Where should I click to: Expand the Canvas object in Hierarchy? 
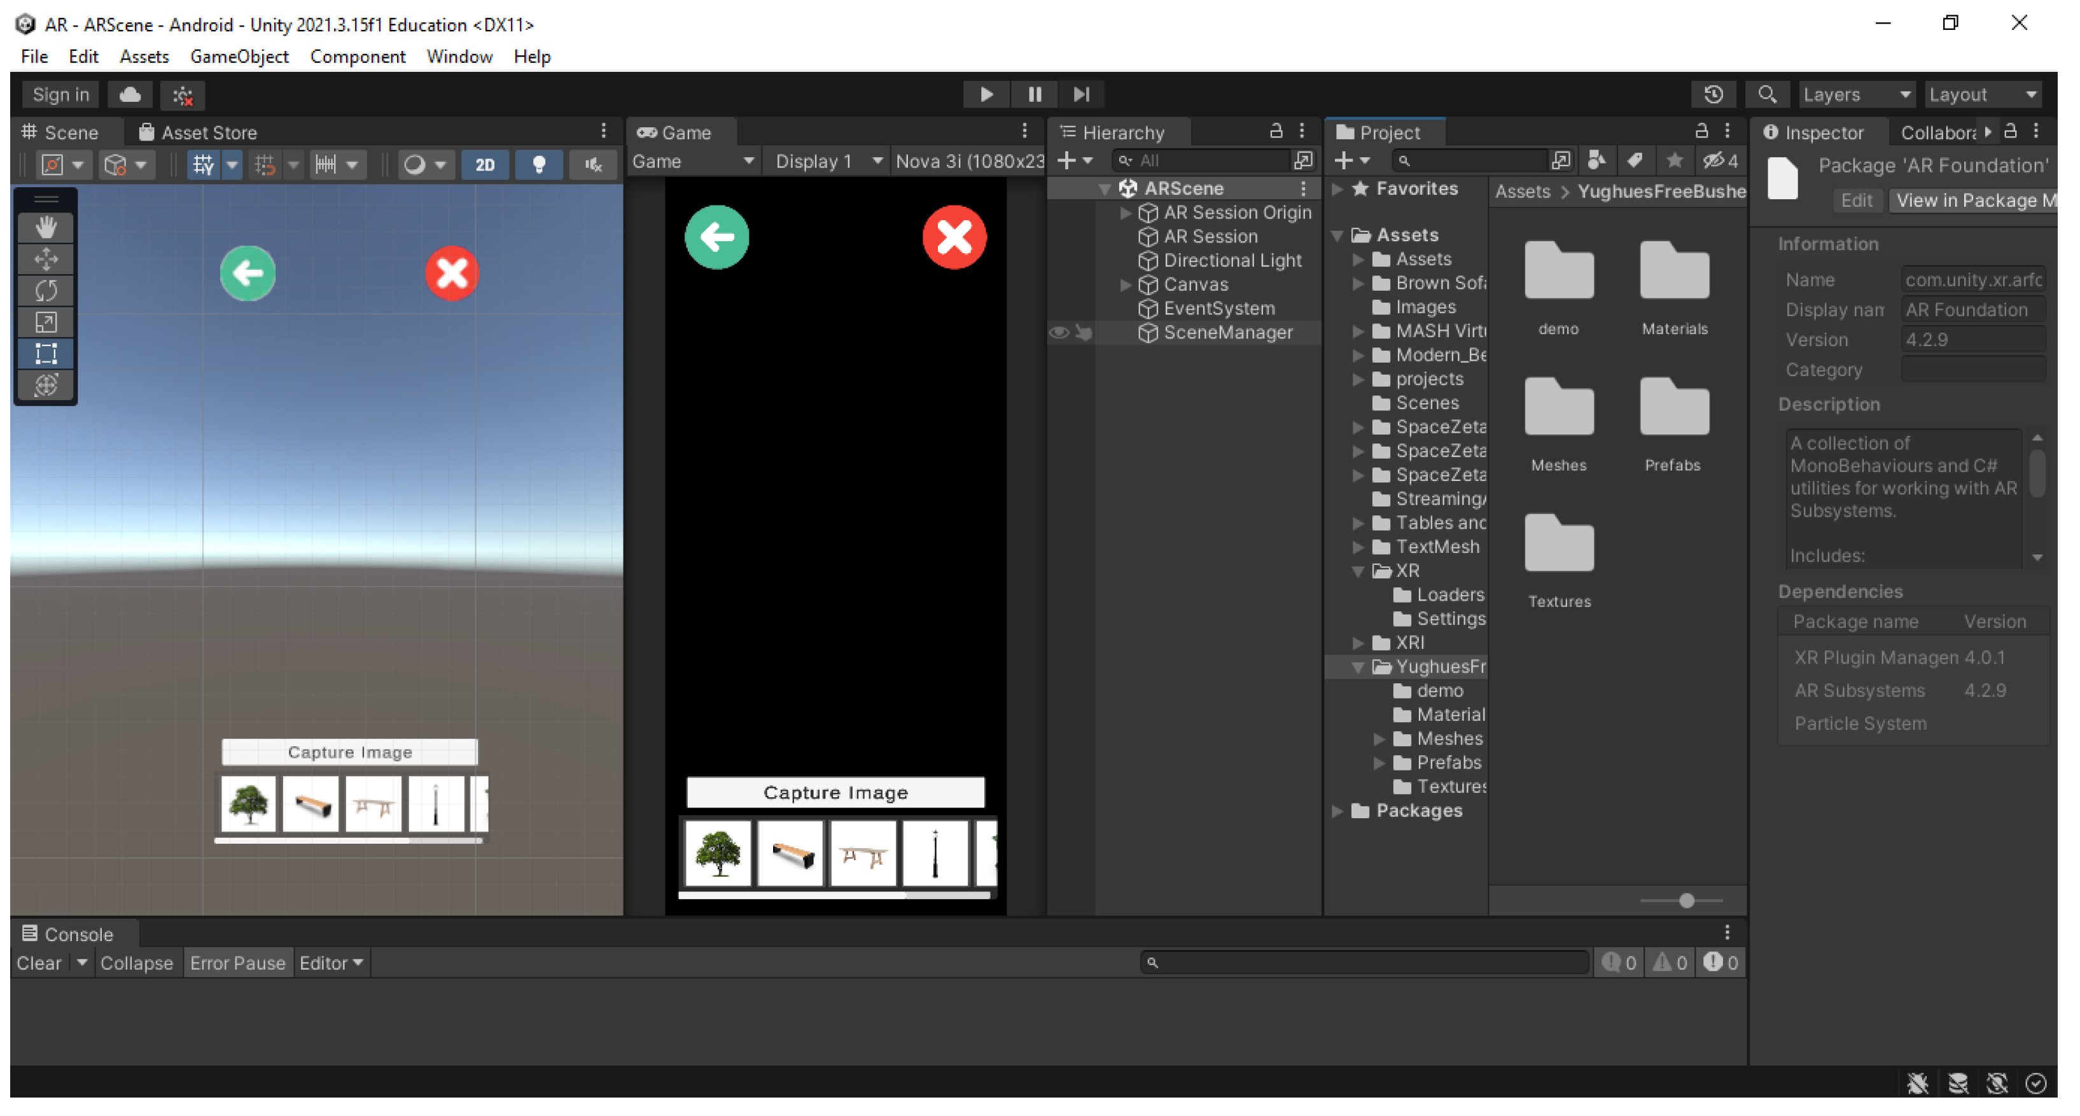tap(1126, 285)
